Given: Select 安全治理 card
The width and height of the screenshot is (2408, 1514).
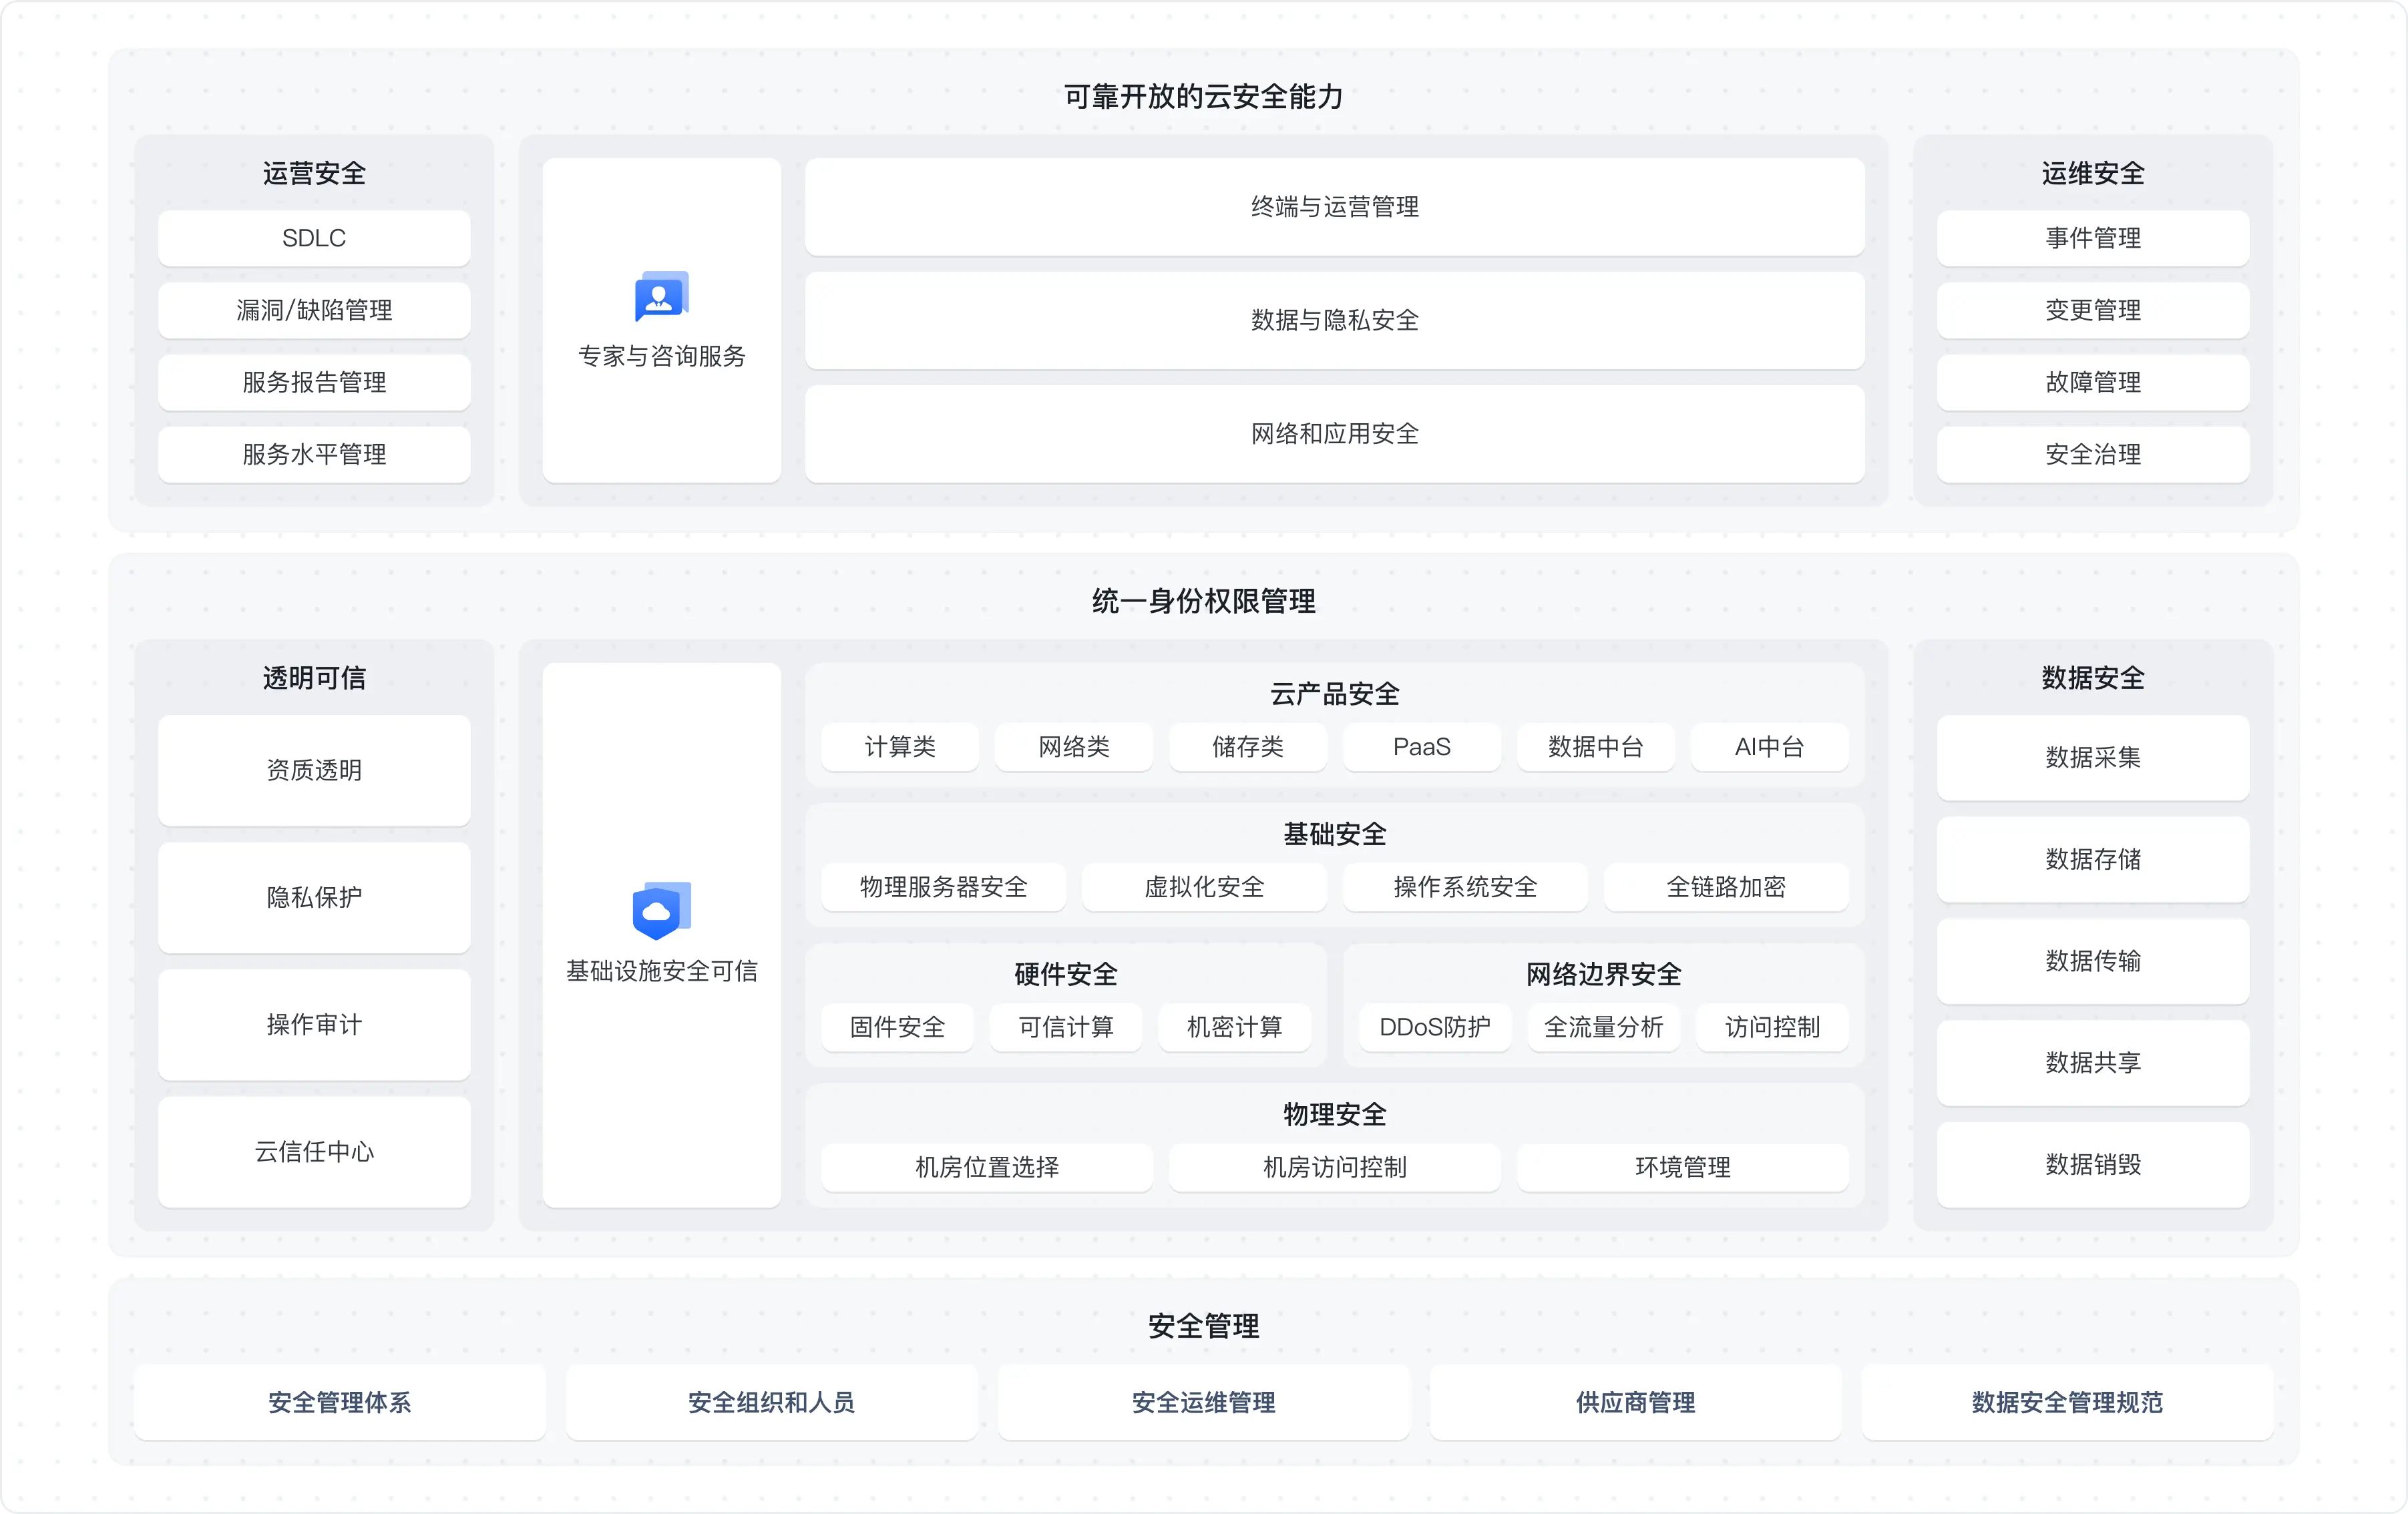Looking at the screenshot, I should [2093, 455].
